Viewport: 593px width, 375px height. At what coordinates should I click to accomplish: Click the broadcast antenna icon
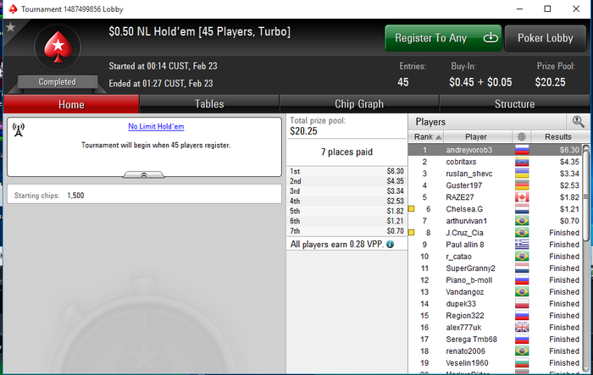tap(19, 130)
